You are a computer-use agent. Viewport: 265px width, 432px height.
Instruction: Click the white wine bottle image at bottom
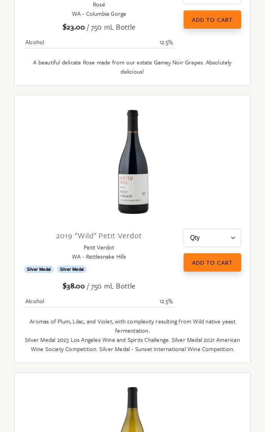coord(132,410)
